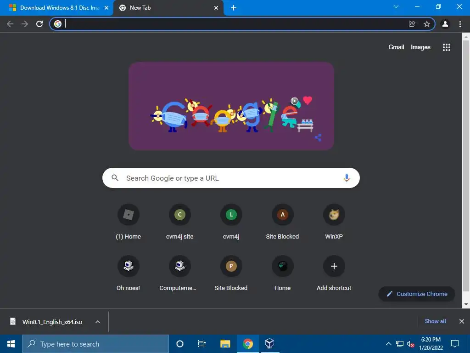Open the WinXP shortcut
470x353 pixels.
(334, 222)
